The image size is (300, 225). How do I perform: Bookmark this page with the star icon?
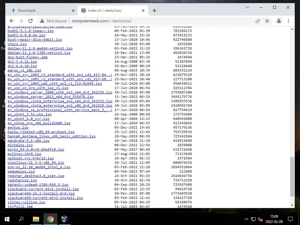(x=267, y=21)
